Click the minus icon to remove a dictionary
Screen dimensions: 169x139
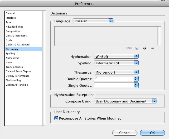tap(152, 48)
